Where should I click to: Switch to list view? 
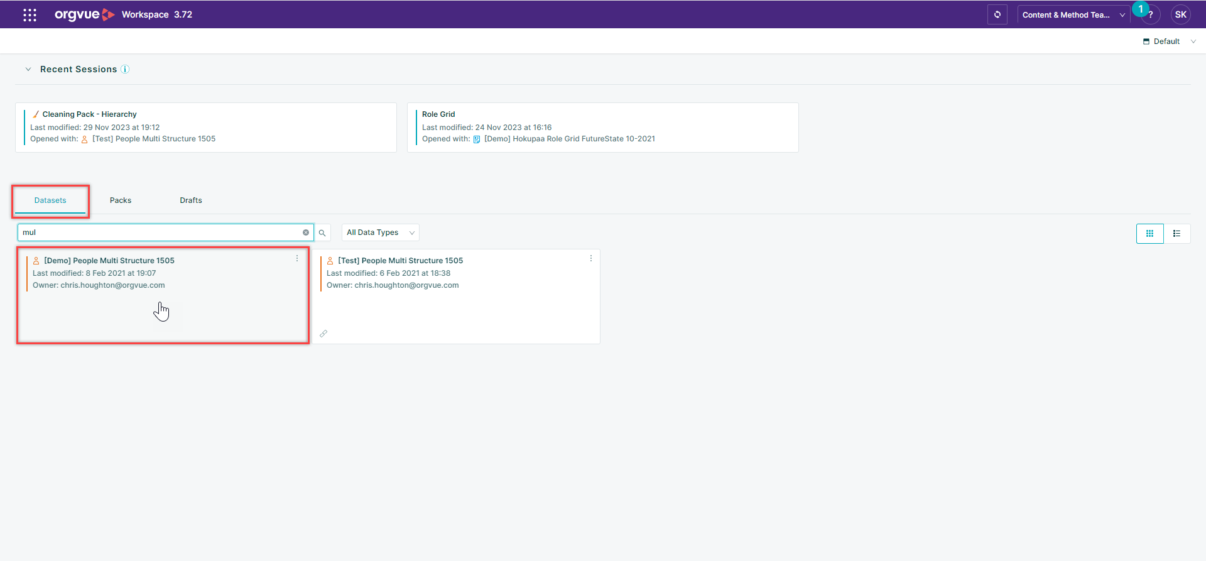(x=1176, y=233)
